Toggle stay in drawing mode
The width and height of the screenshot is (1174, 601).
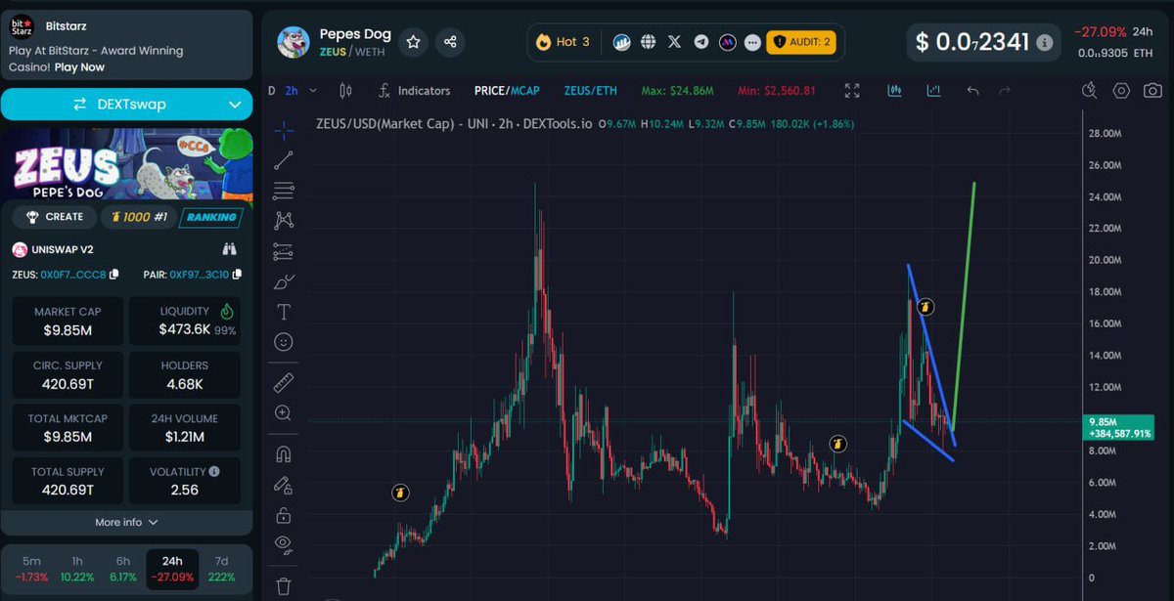pyautogui.click(x=284, y=484)
